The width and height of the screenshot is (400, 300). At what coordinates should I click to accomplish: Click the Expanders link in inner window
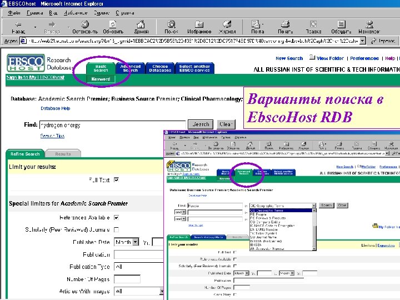(386, 246)
